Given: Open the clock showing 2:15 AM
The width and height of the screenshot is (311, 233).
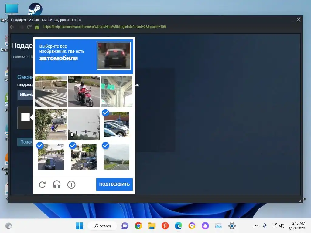Looking at the screenshot, I should tap(297, 226).
